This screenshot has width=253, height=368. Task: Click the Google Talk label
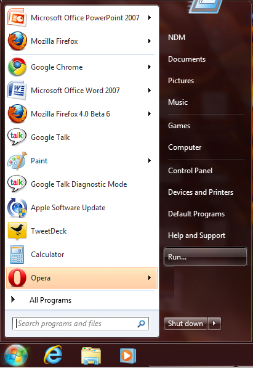(50, 137)
